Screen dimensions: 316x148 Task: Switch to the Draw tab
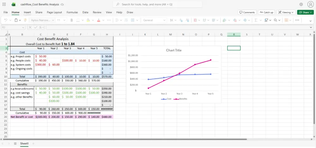130,12
